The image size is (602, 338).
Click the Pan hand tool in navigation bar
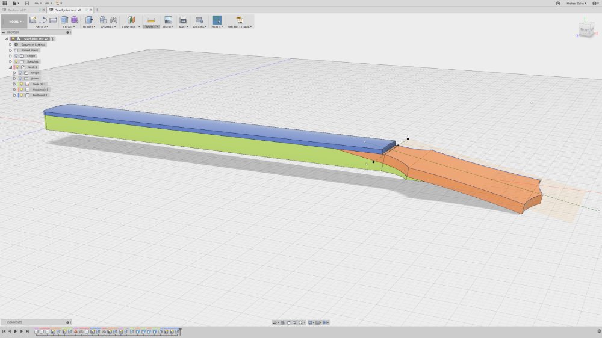[x=288, y=322]
